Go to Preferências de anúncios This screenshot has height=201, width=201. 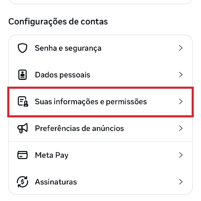click(x=79, y=128)
